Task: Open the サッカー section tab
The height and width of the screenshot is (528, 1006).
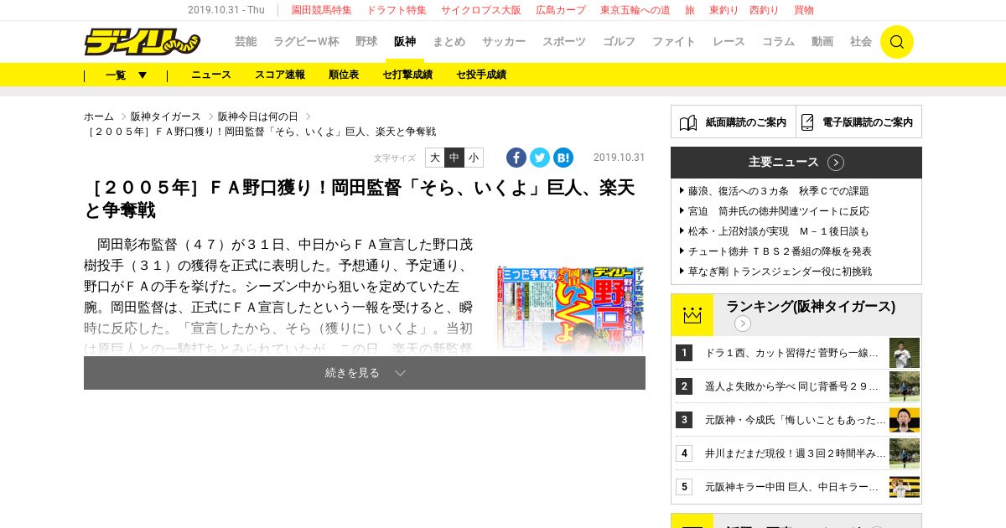Action: (x=504, y=41)
